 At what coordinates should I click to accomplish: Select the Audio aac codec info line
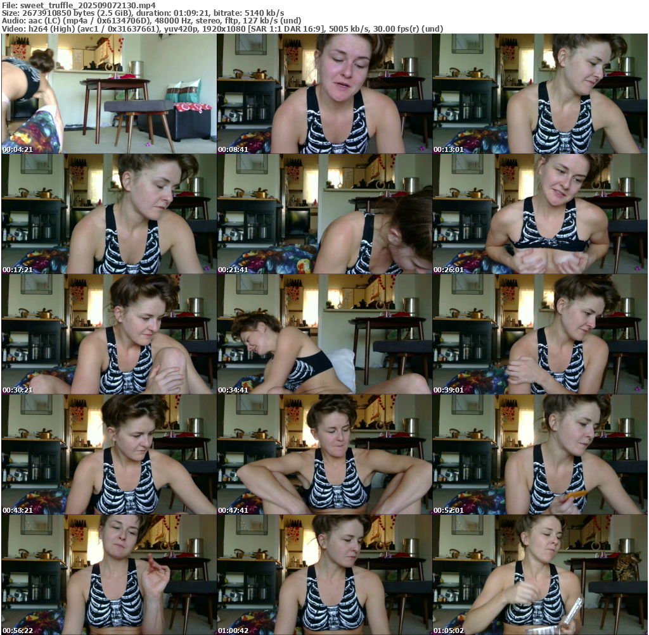[x=151, y=21]
